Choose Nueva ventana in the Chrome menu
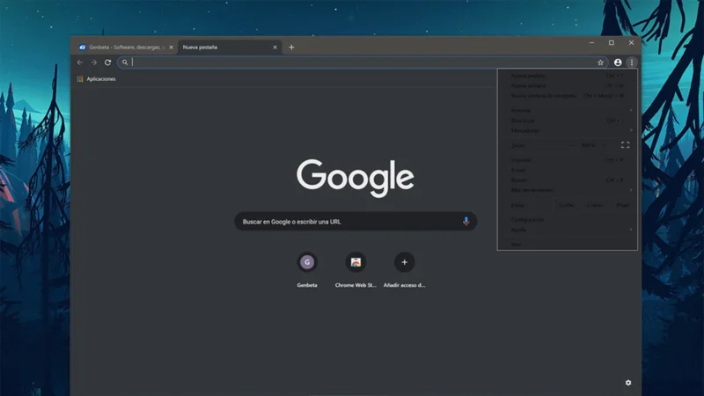 [x=567, y=85]
